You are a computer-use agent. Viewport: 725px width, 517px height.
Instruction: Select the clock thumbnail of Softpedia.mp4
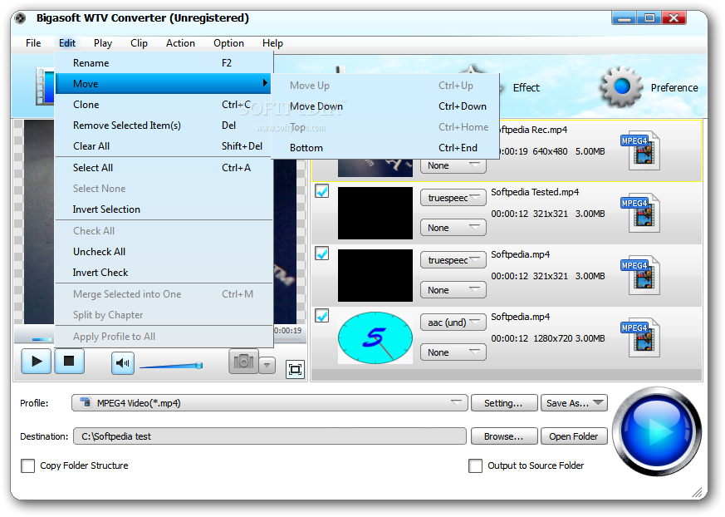pos(375,337)
